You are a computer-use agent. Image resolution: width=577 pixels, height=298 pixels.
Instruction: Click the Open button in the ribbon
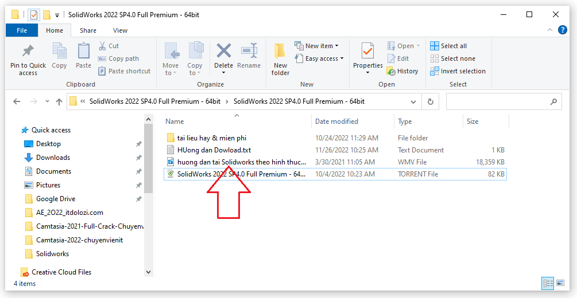coord(404,46)
